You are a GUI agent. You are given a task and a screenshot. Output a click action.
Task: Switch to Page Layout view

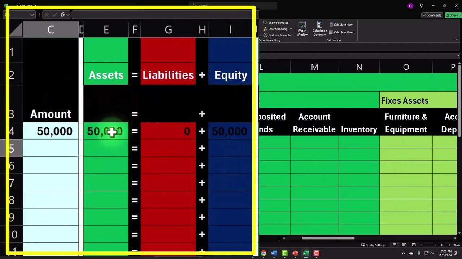[x=404, y=245]
